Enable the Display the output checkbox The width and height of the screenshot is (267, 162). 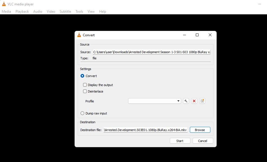(85, 85)
